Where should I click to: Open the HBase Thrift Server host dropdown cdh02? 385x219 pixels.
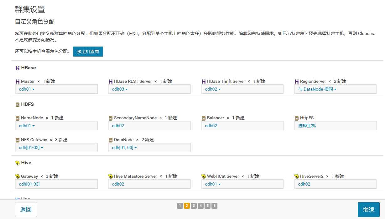click(x=213, y=89)
